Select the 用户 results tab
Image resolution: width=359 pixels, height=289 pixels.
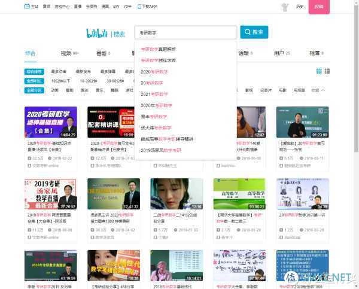coord(282,53)
